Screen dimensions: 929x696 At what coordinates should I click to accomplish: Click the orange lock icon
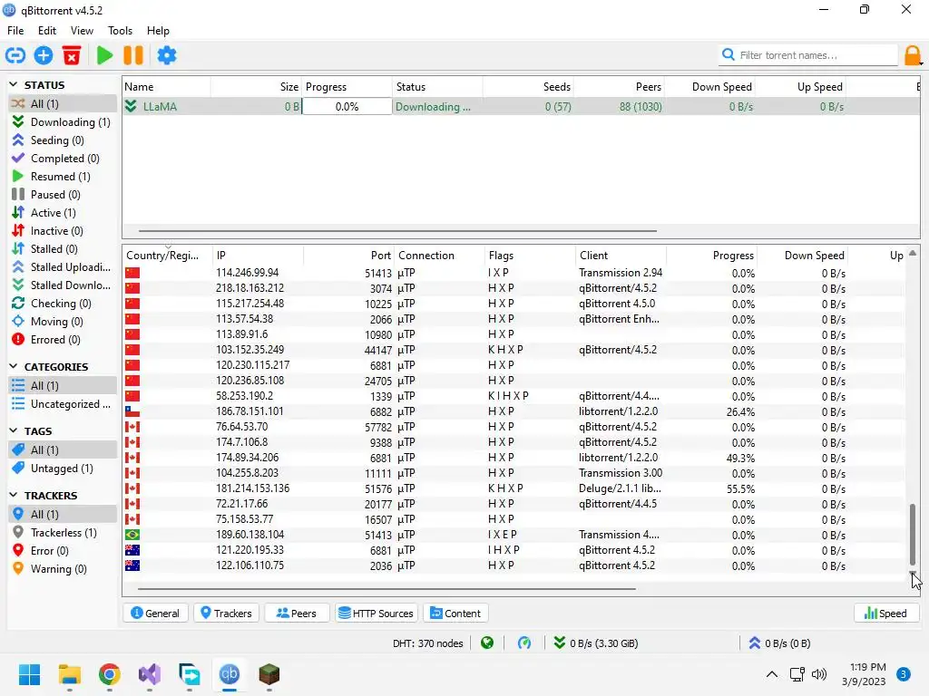913,55
